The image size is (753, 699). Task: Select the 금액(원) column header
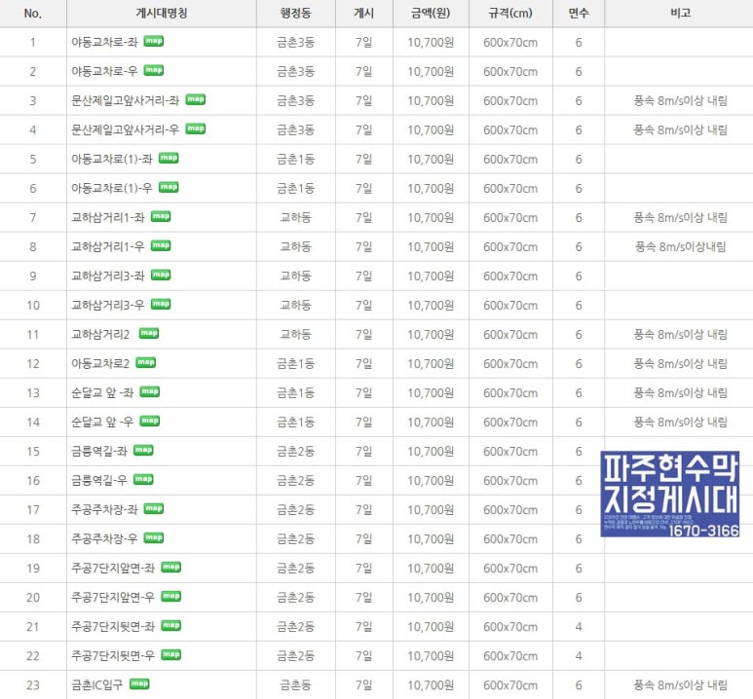pos(431,13)
